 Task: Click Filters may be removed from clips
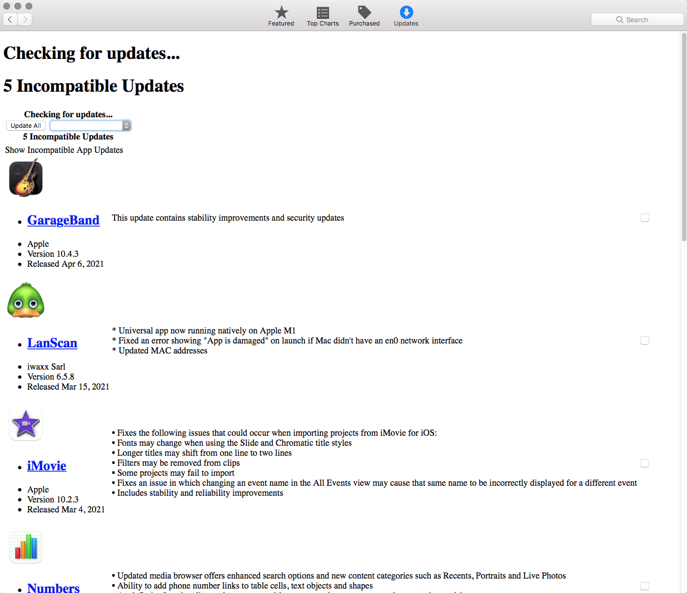[x=176, y=463]
